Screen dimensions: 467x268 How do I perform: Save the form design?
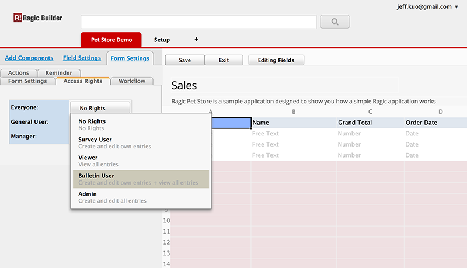tap(184, 60)
